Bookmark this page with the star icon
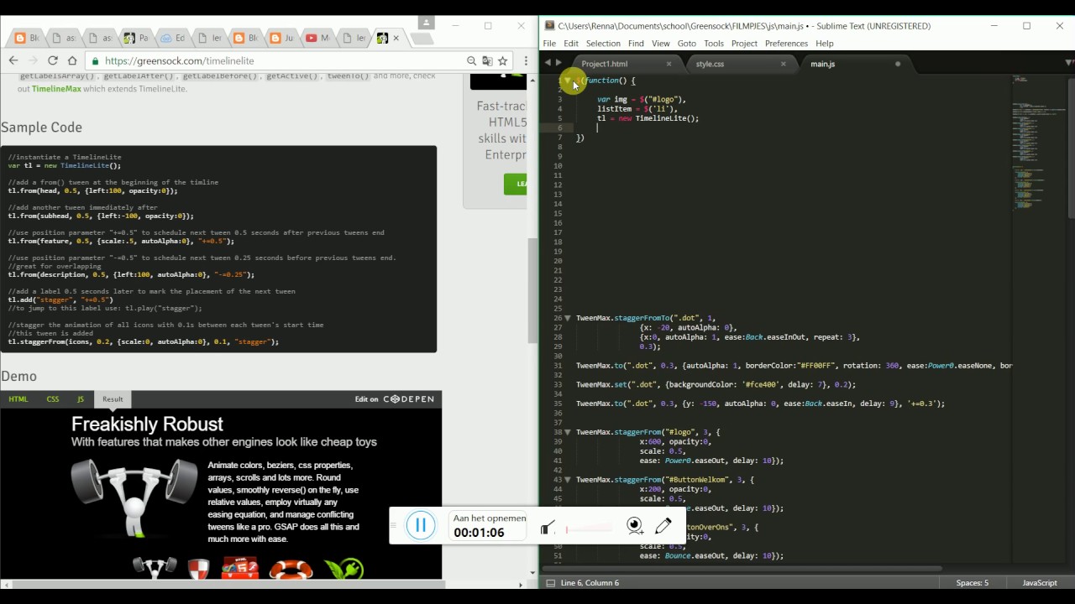The height and width of the screenshot is (604, 1075). pyautogui.click(x=502, y=60)
